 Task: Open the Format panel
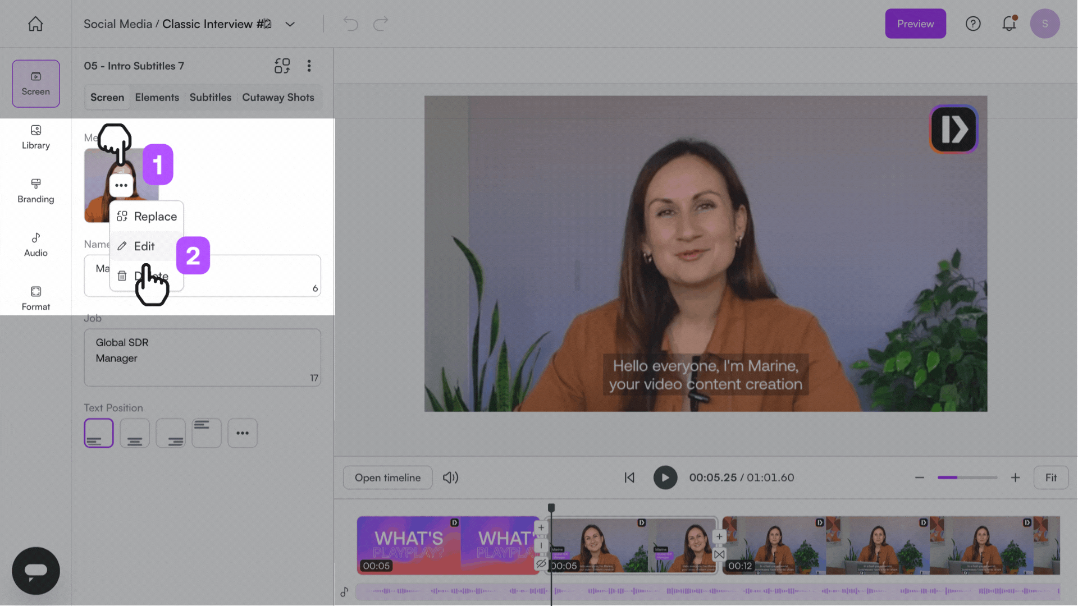click(x=35, y=297)
